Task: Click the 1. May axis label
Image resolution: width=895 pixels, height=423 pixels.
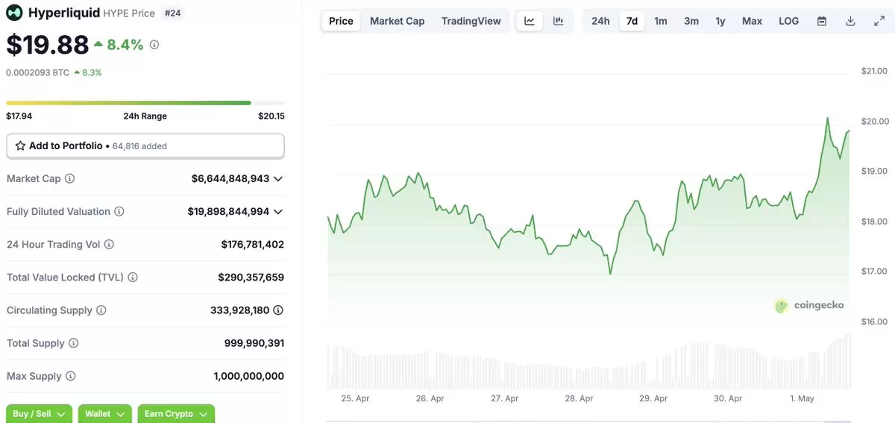Action: [x=802, y=398]
